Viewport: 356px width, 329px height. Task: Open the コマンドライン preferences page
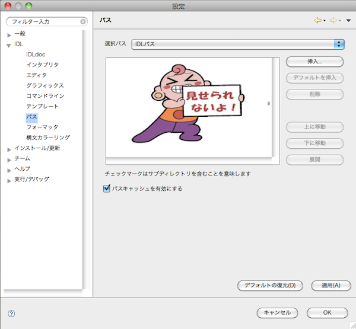coord(45,96)
